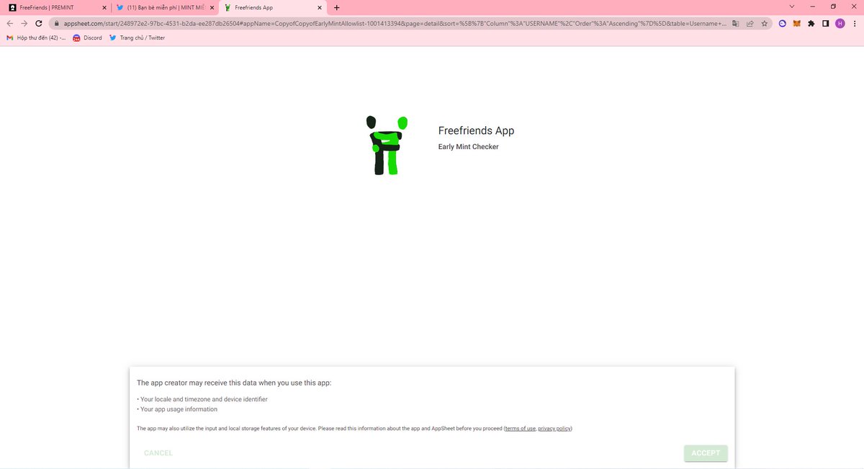Open a new browser tab
Image resolution: width=864 pixels, height=469 pixels.
pyautogui.click(x=337, y=7)
